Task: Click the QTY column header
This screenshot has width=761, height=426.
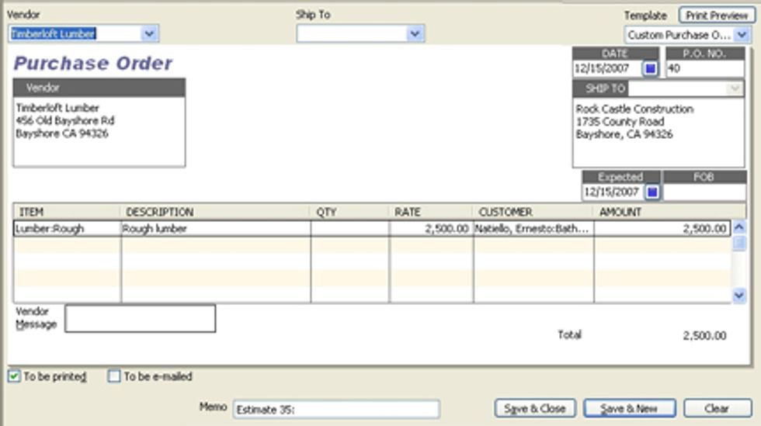Action: [349, 212]
